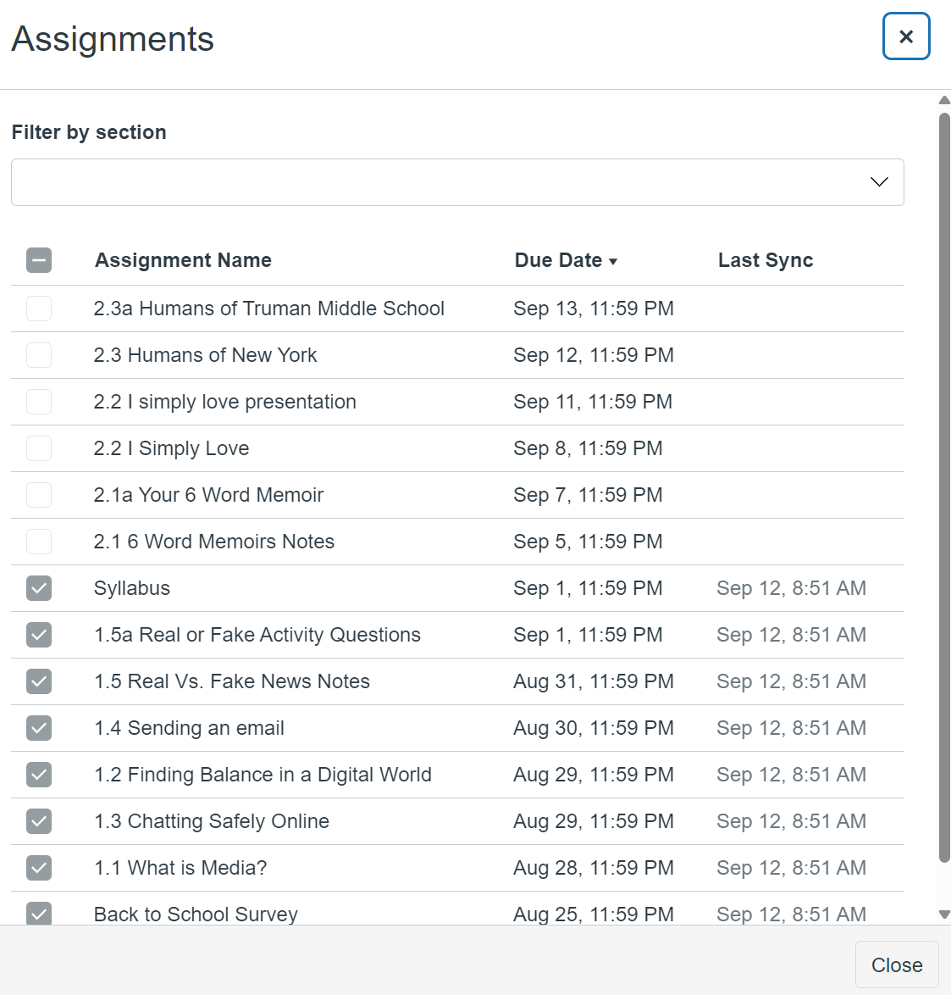The height and width of the screenshot is (995, 951).
Task: Click the dropdown chevron arrow in section filter
Action: [x=879, y=182]
